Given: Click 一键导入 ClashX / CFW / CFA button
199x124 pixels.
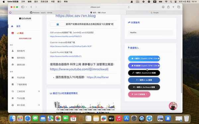Looking at the screenshot, I should point(144,59).
